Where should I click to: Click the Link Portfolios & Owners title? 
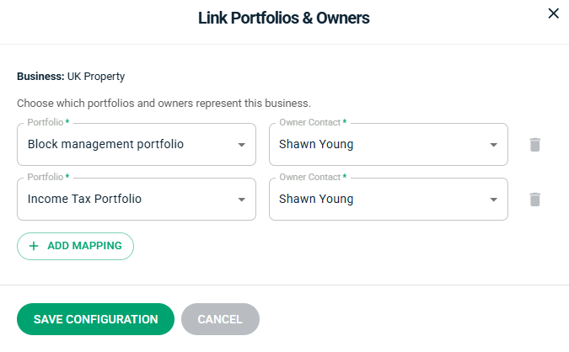pyautogui.click(x=283, y=17)
